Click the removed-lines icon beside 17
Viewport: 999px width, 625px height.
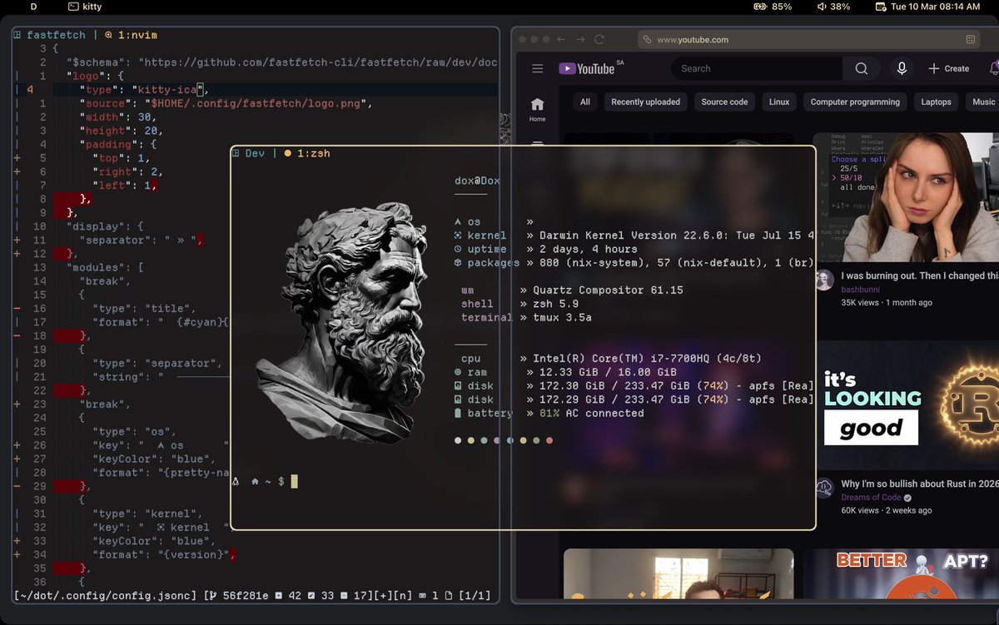tap(345, 596)
